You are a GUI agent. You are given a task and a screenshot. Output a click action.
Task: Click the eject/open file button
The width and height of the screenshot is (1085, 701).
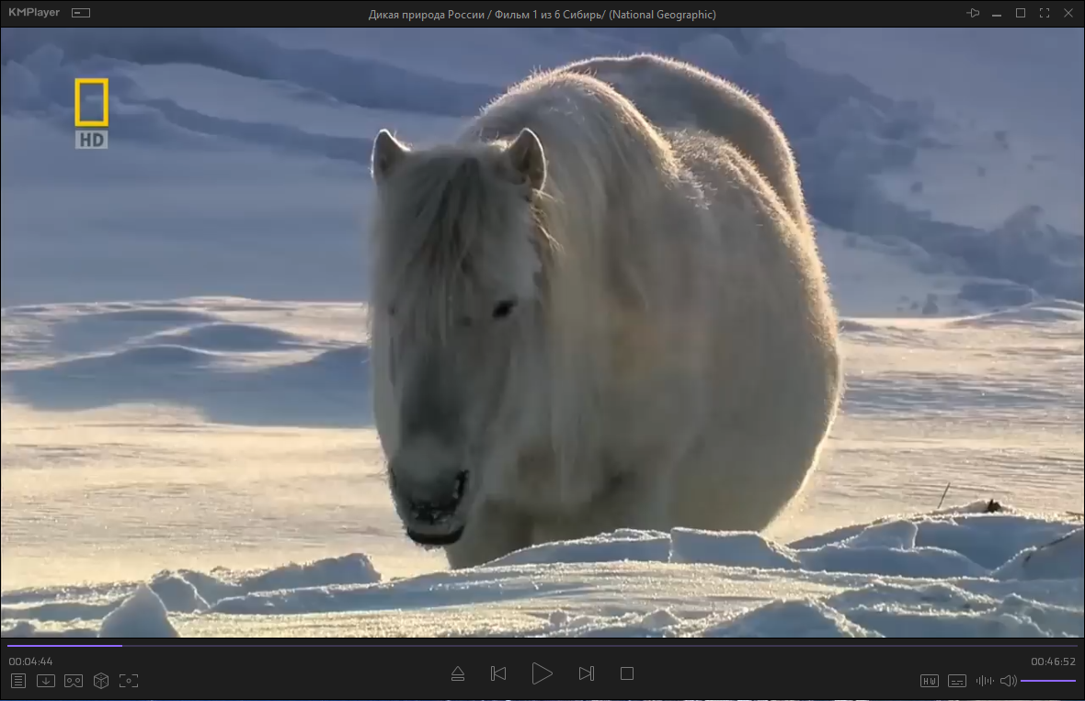(x=457, y=673)
